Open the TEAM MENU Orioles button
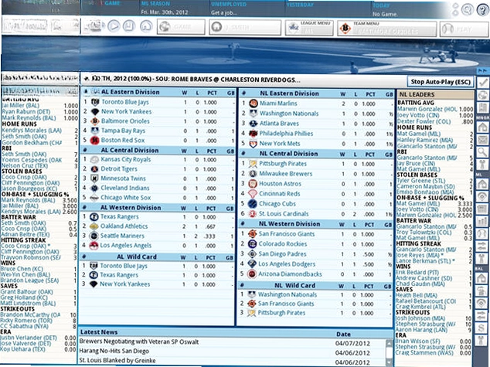 pos(386,29)
